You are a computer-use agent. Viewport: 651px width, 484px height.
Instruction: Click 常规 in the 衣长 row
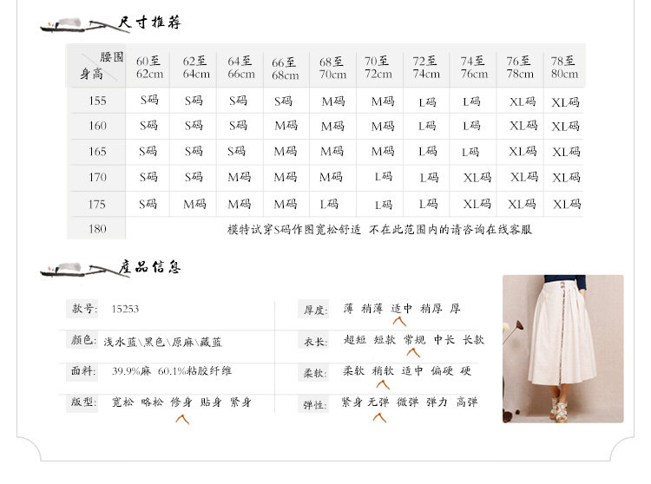414,340
